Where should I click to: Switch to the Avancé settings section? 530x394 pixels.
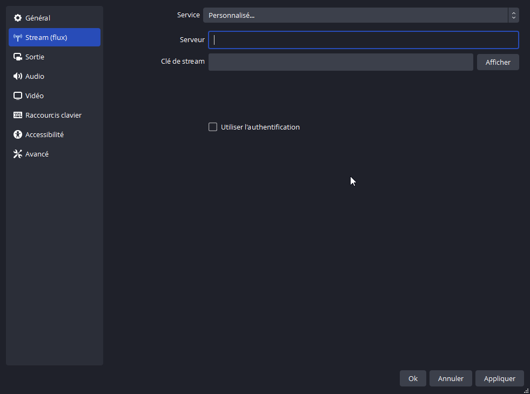(x=37, y=154)
